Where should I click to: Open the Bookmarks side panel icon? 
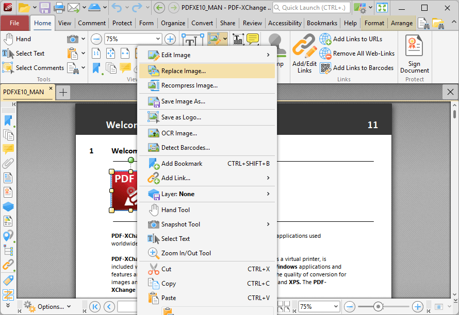click(x=8, y=120)
